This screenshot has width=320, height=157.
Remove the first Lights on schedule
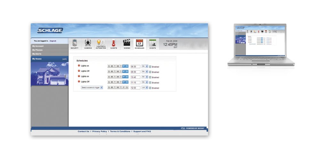point(79,66)
